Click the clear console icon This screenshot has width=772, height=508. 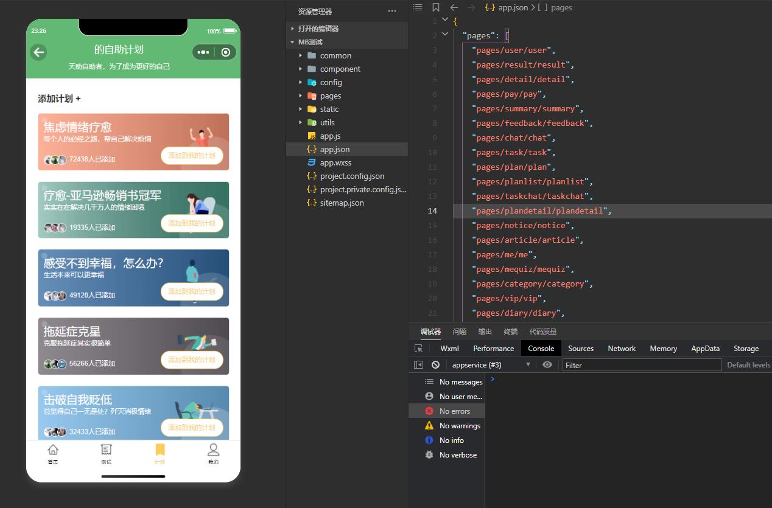pyautogui.click(x=435, y=365)
